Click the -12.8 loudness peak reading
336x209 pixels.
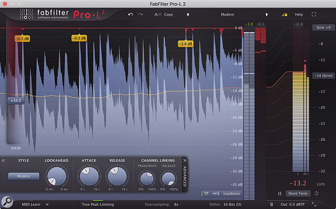click(298, 24)
